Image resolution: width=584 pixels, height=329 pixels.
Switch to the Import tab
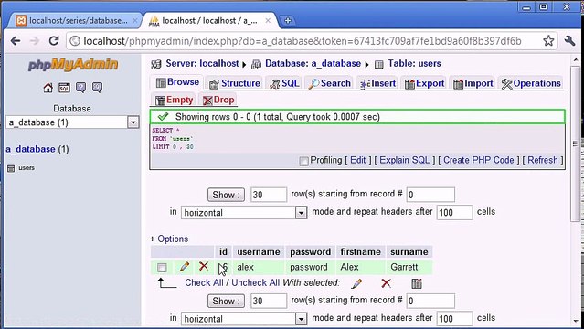coord(473,83)
